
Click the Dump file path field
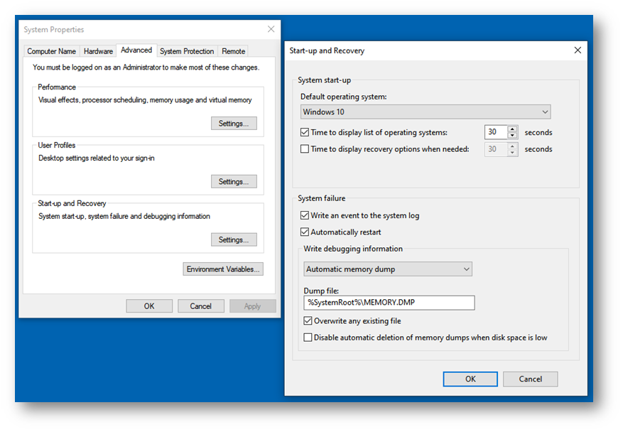pyautogui.click(x=389, y=303)
